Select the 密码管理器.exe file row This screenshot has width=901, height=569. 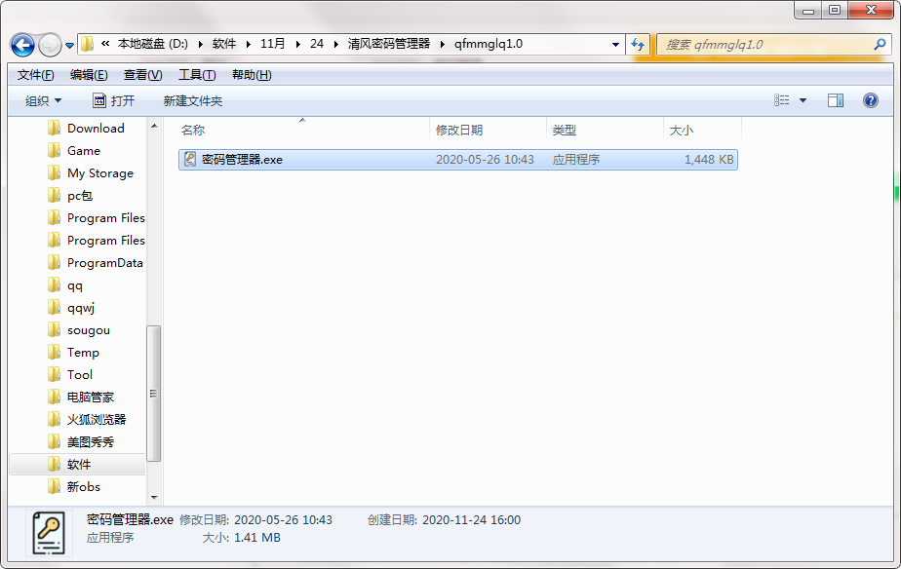[458, 160]
